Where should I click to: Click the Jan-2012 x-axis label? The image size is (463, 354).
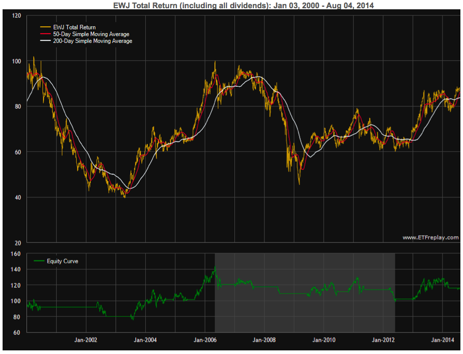click(383, 340)
